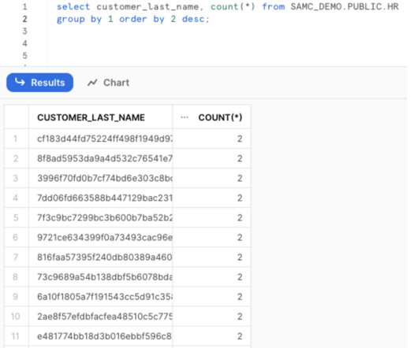
Task: Select result row number 10
Action: (16, 317)
